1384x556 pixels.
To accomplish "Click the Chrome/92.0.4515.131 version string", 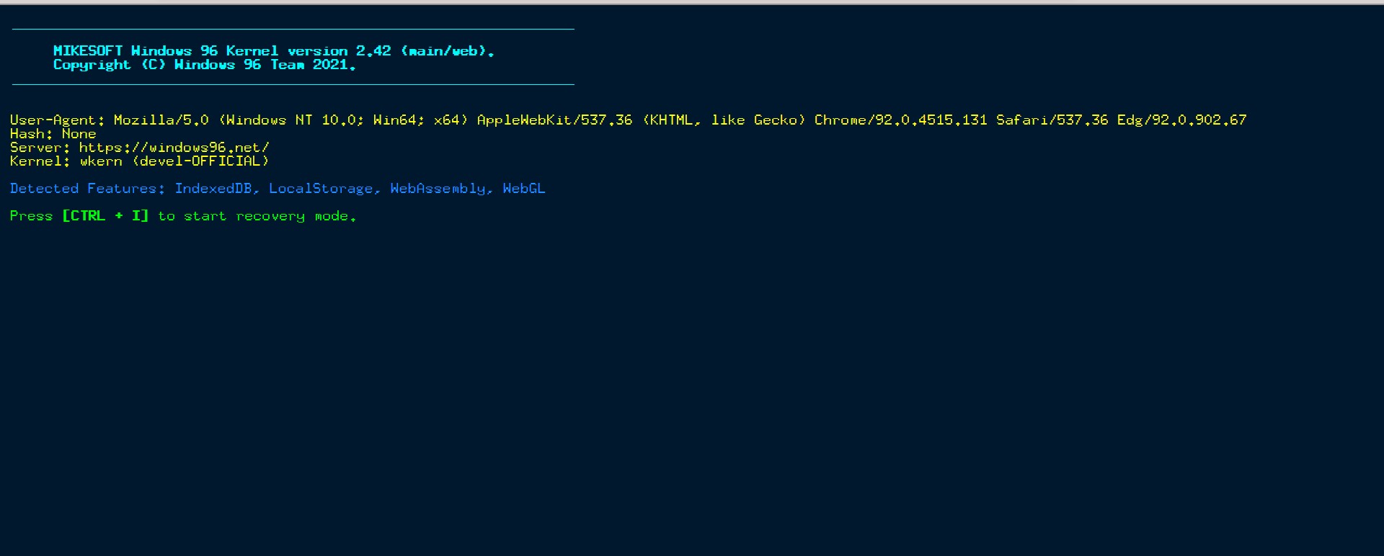I will tap(900, 120).
